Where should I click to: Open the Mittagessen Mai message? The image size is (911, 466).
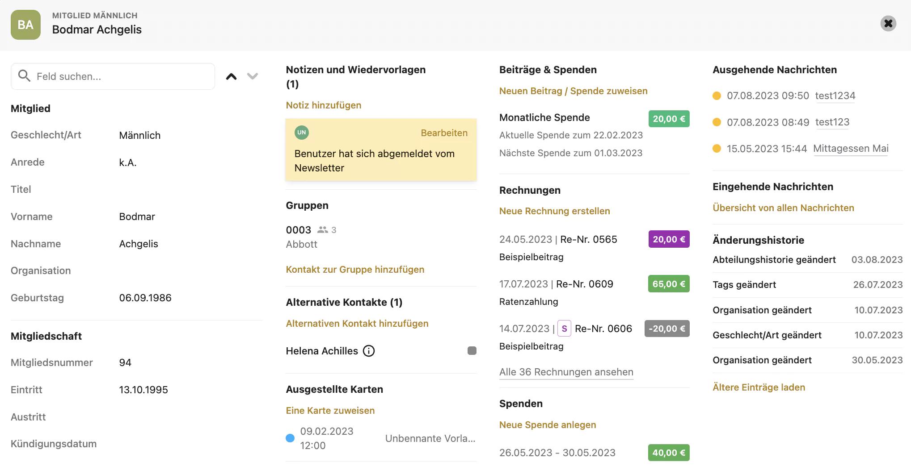tap(851, 149)
